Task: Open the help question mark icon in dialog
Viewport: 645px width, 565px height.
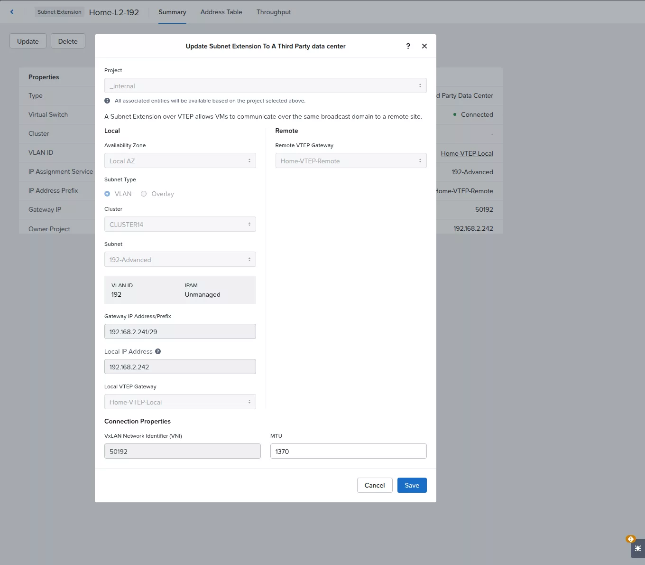Action: [408, 46]
